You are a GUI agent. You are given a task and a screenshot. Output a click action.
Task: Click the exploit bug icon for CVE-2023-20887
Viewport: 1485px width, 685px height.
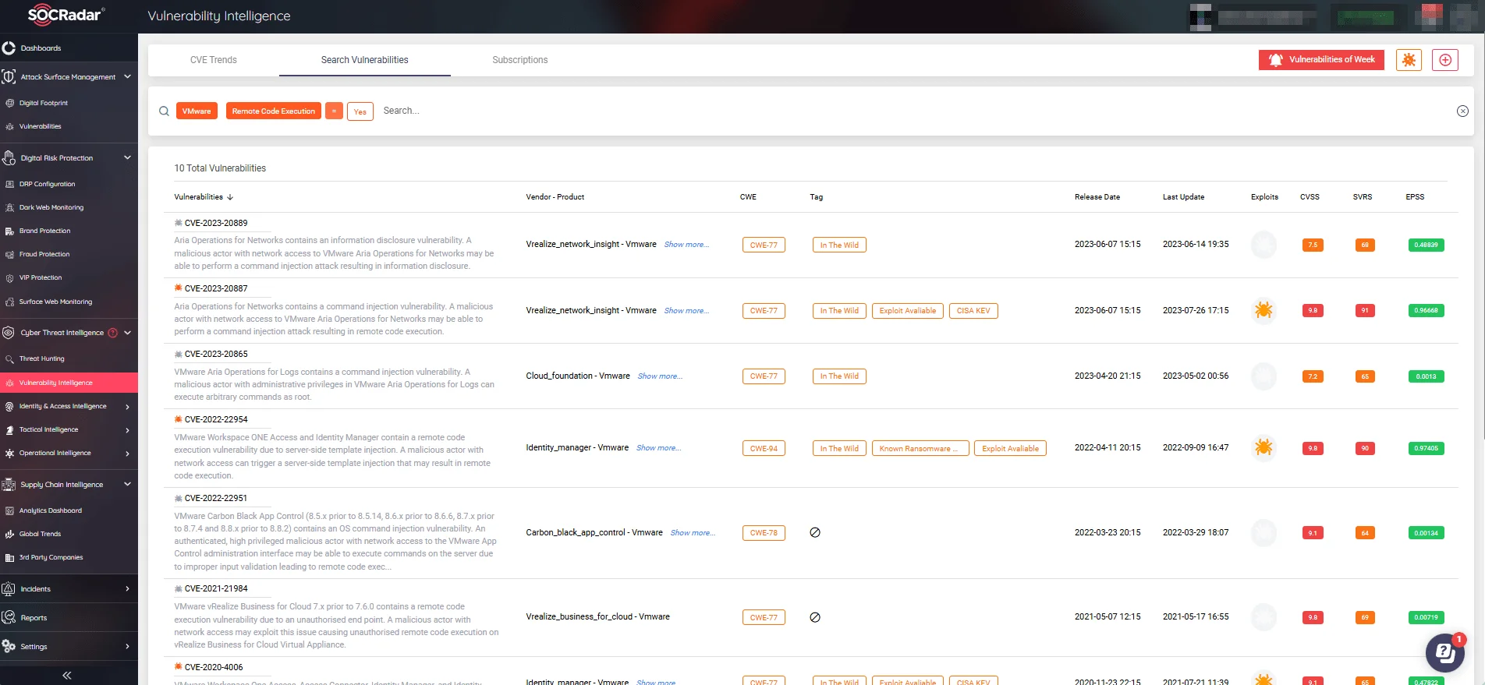[1263, 310]
